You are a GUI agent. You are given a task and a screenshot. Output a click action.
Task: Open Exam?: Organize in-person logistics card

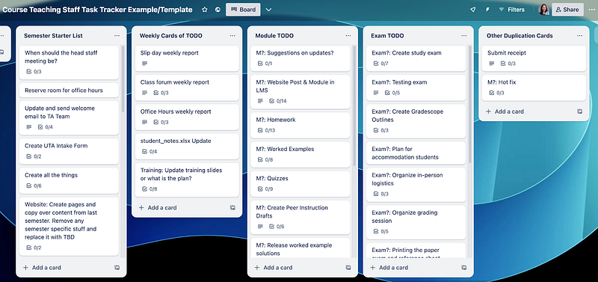(416, 184)
